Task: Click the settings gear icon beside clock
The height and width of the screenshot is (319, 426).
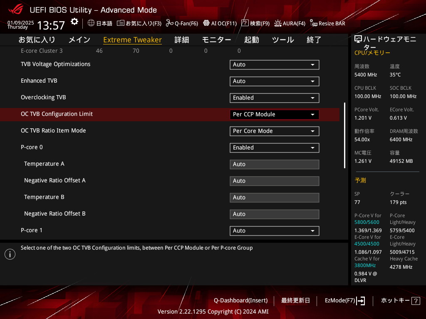Action: [x=74, y=22]
